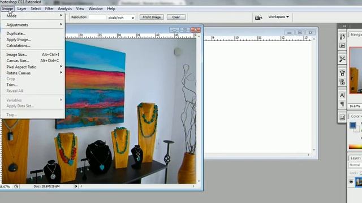Choose Duplicate... from Image menu

(x=33, y=34)
